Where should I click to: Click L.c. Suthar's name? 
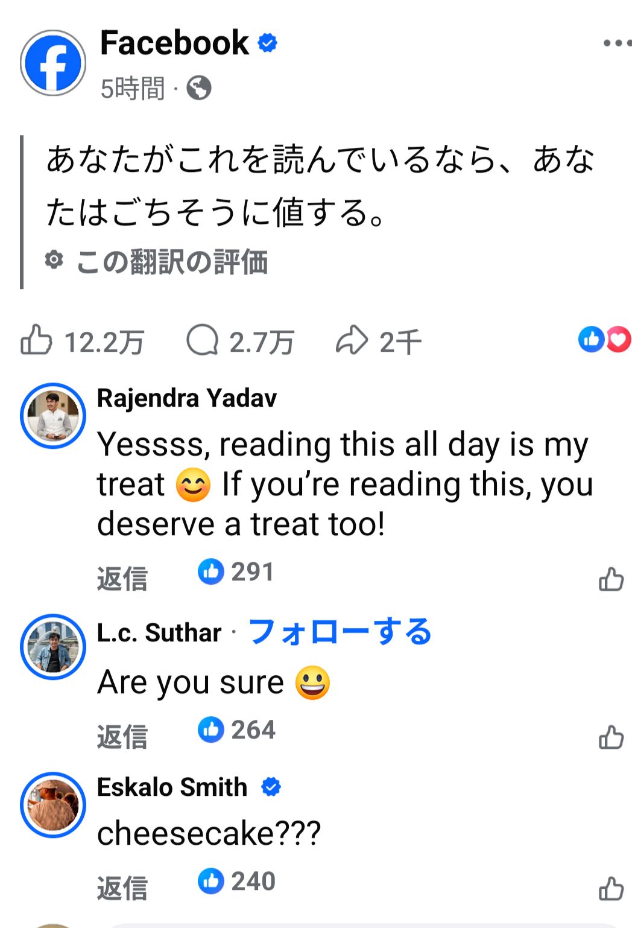pyautogui.click(x=158, y=632)
